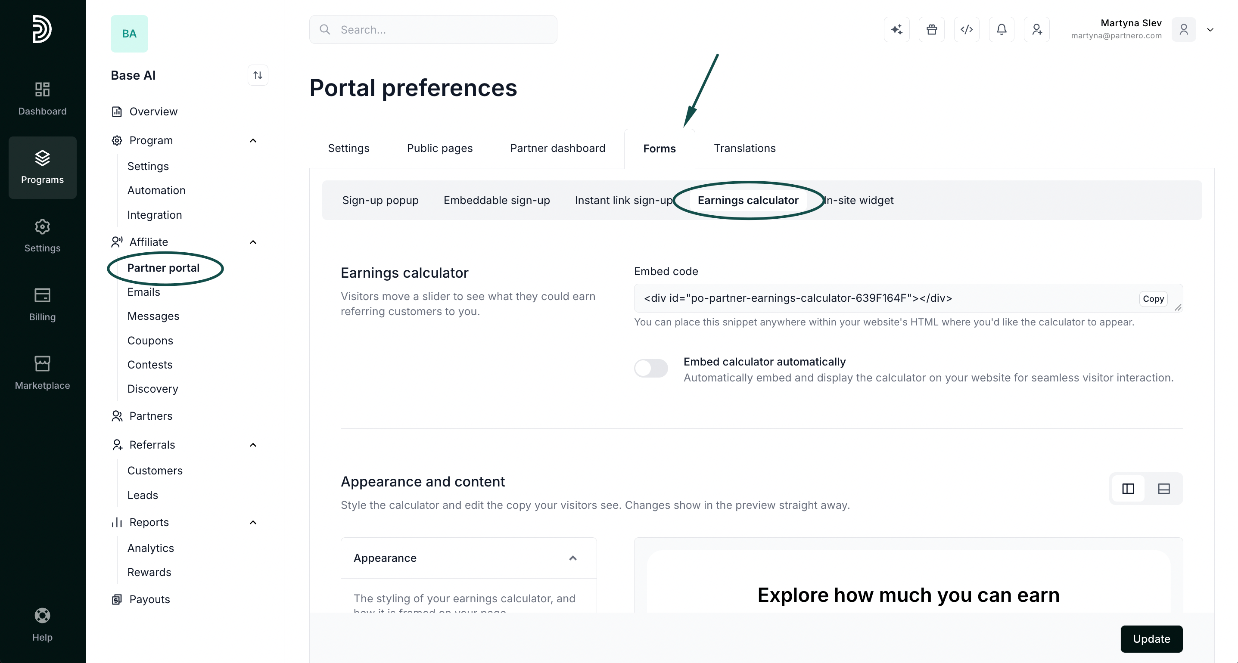Click the program switcher arrows icon
The height and width of the screenshot is (663, 1238).
click(x=258, y=75)
